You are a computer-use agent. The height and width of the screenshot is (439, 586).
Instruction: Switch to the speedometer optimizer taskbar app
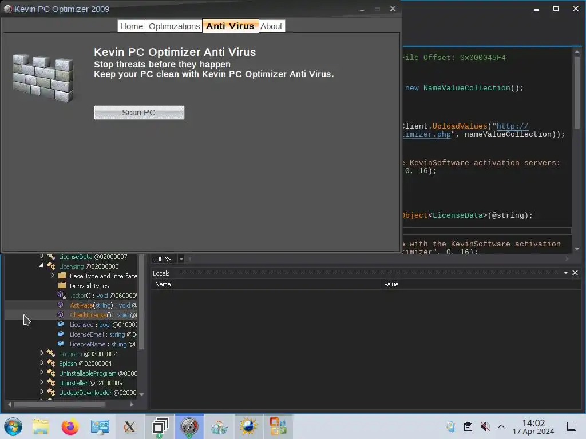click(x=189, y=426)
